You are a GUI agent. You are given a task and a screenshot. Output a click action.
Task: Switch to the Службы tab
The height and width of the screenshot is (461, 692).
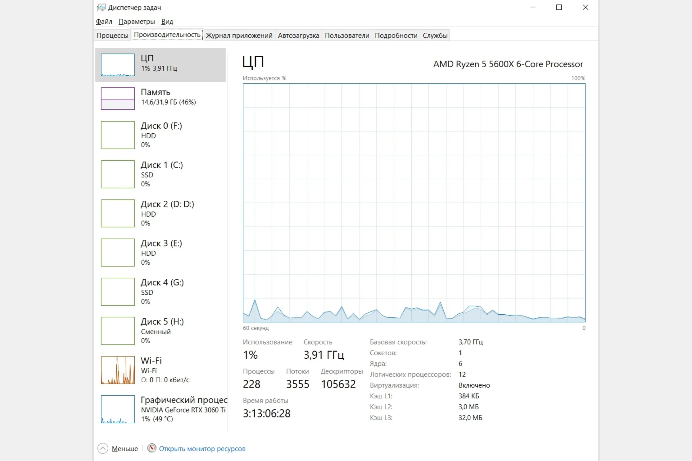[x=435, y=35]
